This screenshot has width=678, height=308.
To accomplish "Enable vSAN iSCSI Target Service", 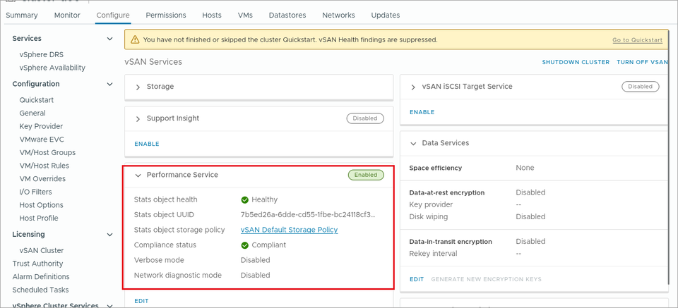I will [x=422, y=112].
